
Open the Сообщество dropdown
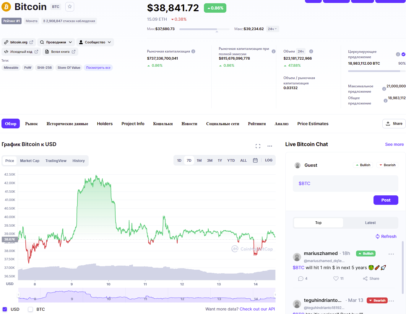[95, 42]
